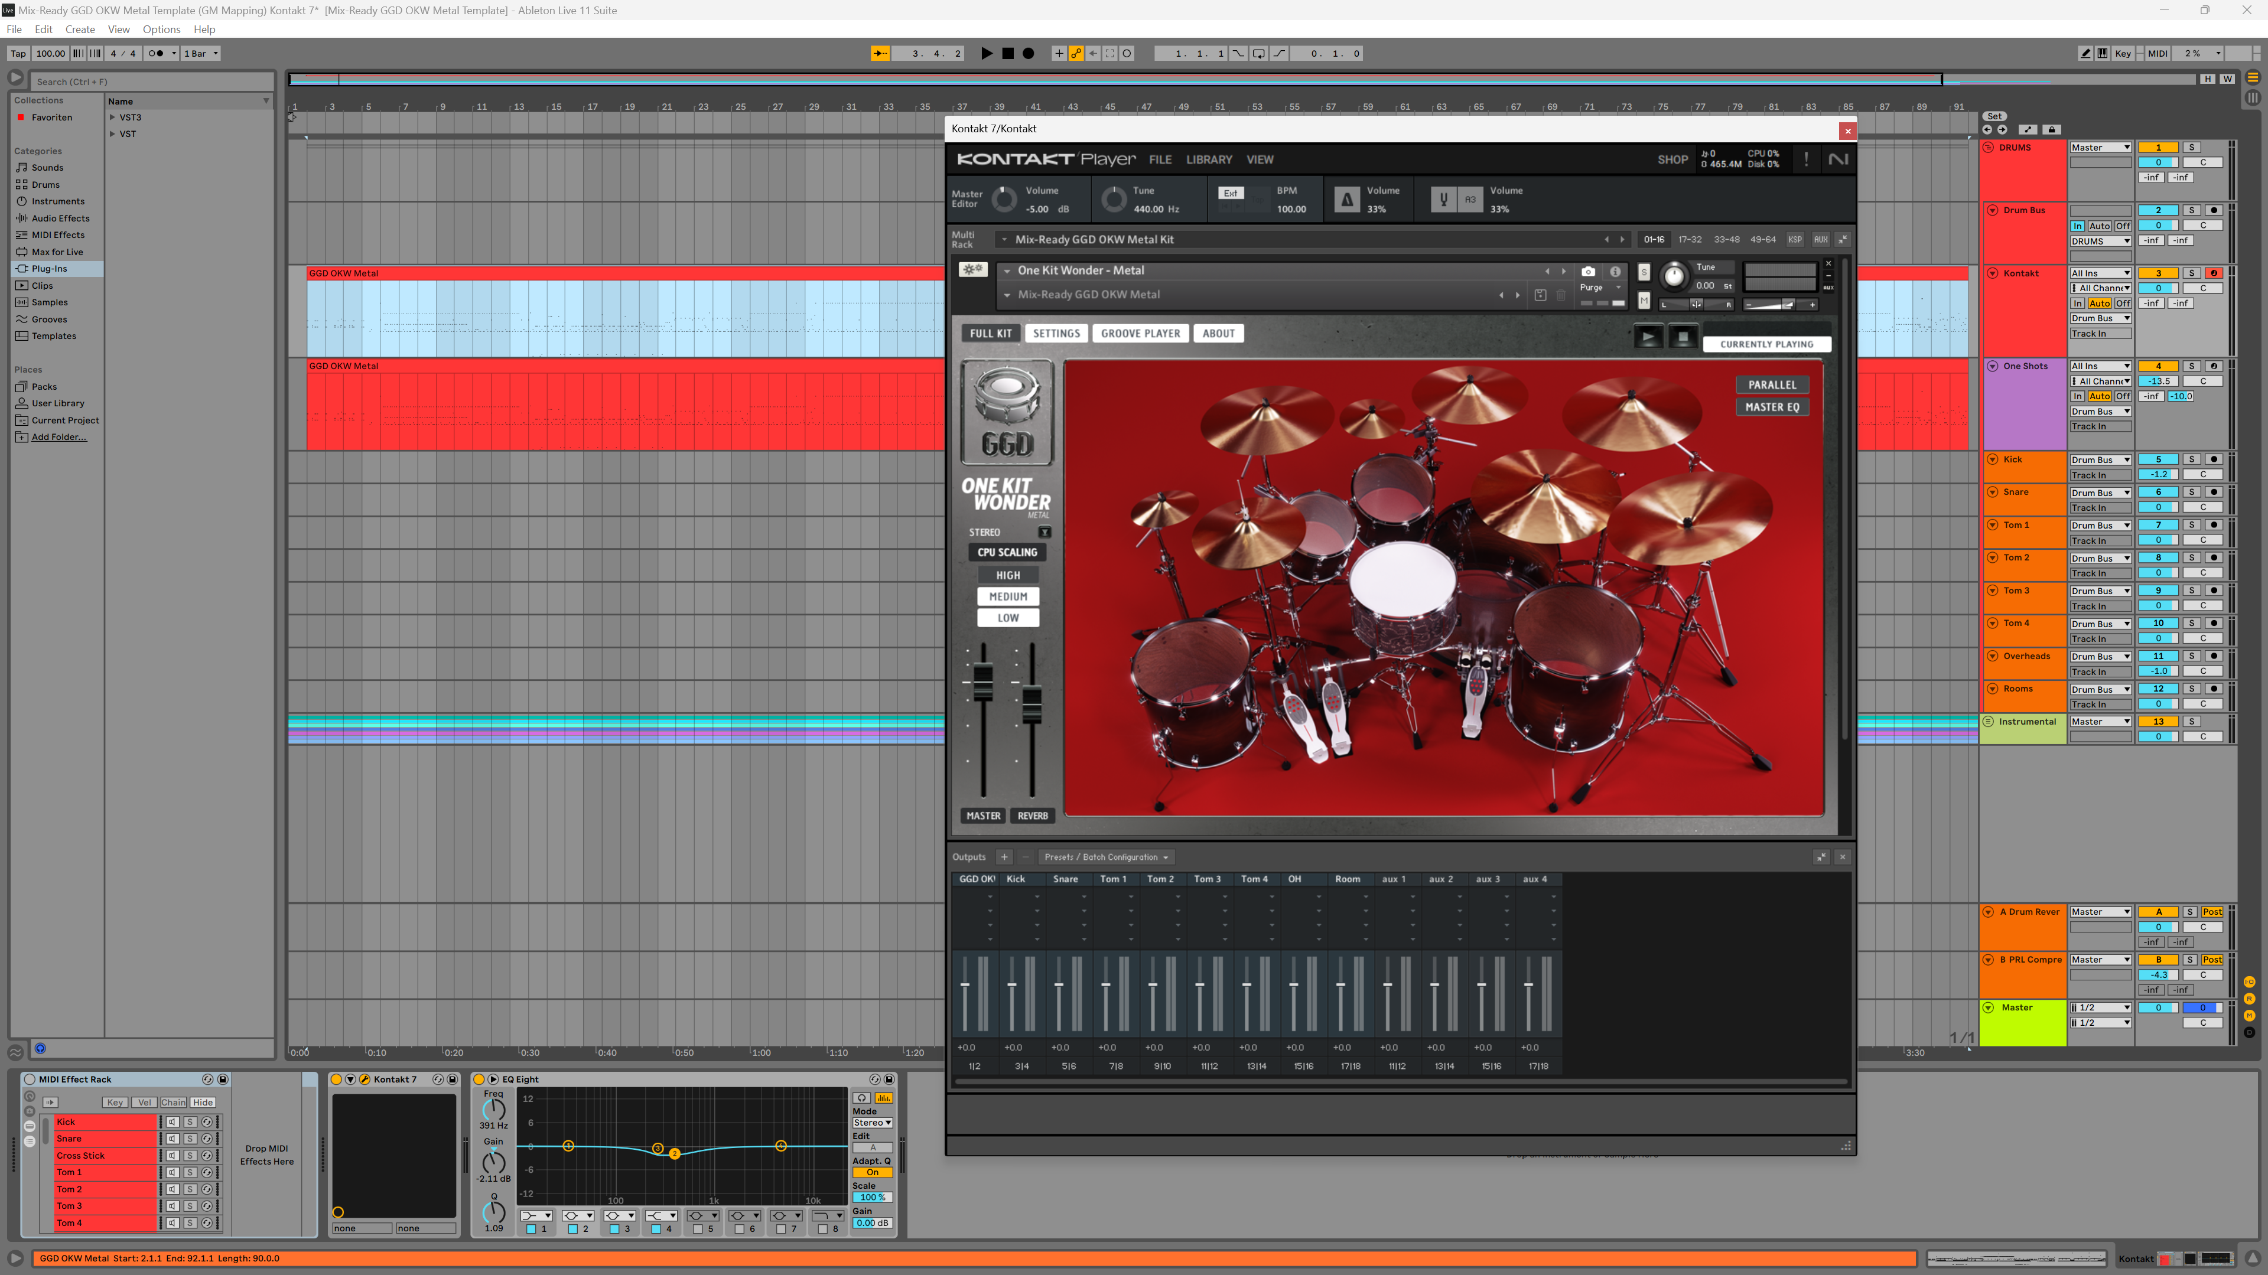Delete the instrument using the trash icon
This screenshot has height=1275, width=2268.
click(x=1560, y=295)
